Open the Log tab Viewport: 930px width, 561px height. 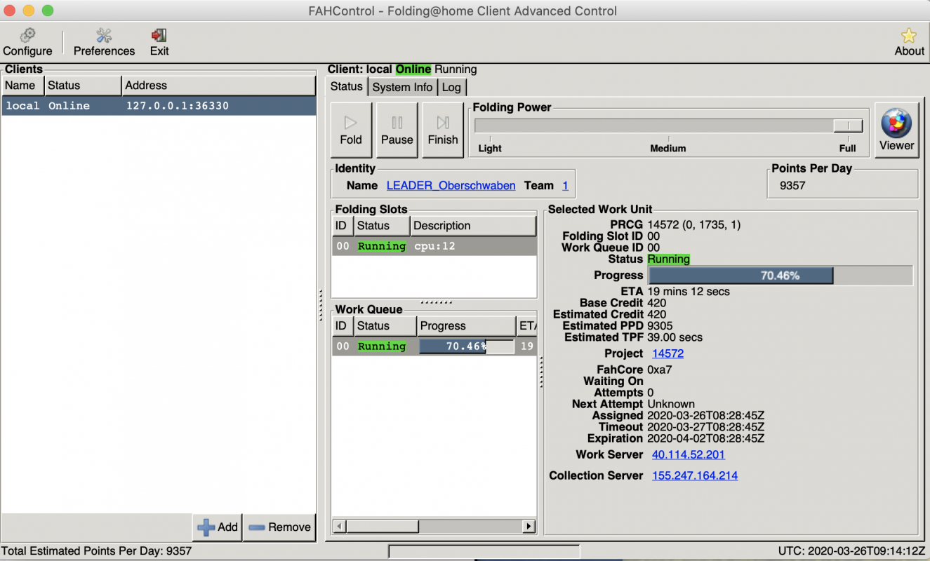(x=451, y=87)
